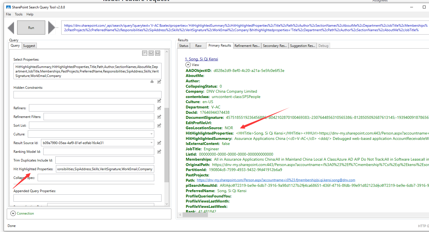Viewport: 429px width, 232px height.
Task: Click the save query icon
Action: pyautogui.click(x=157, y=53)
